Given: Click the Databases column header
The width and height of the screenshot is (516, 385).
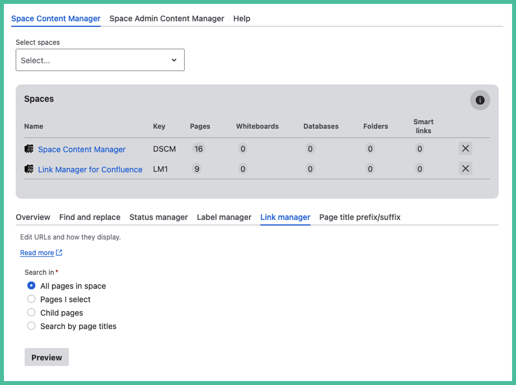Looking at the screenshot, I should 321,126.
